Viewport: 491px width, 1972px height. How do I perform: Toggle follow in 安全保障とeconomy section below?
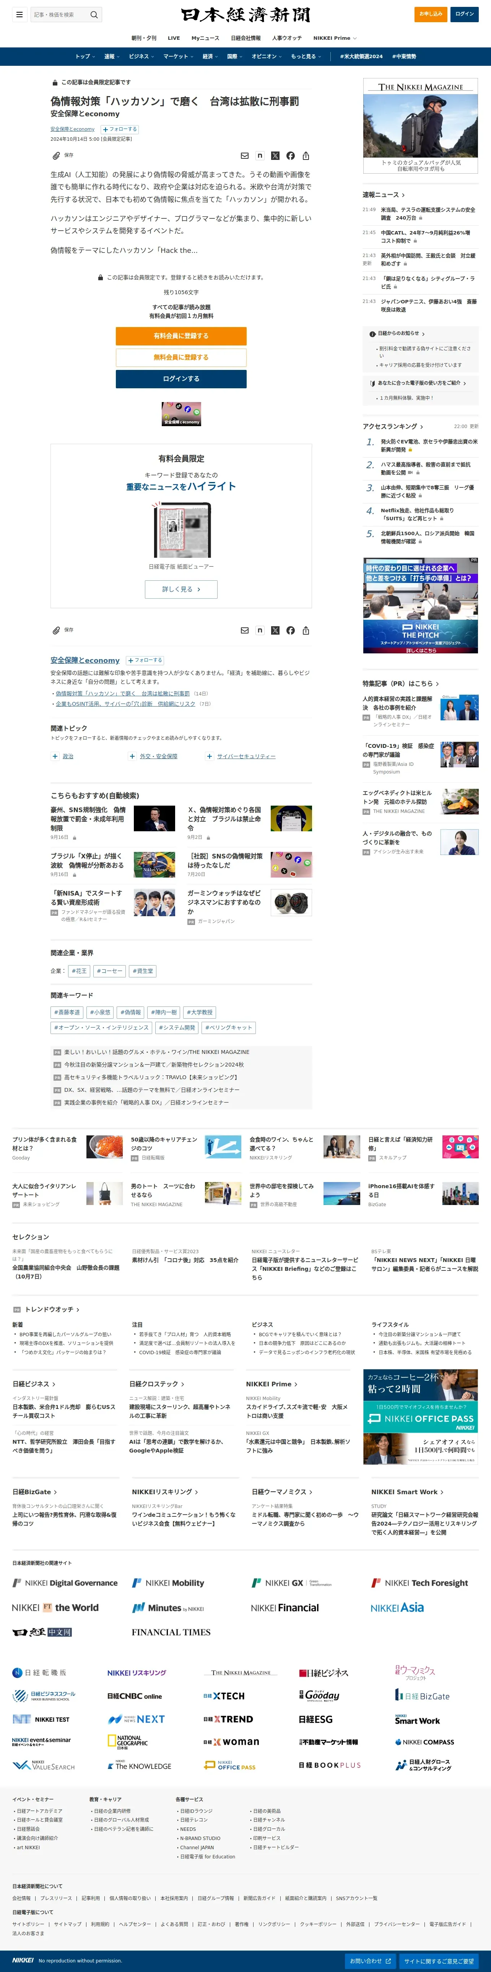click(x=145, y=660)
